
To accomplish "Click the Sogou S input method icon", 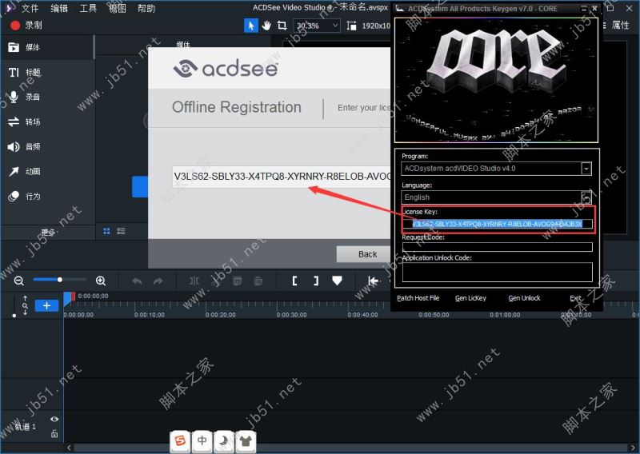I will tap(180, 441).
